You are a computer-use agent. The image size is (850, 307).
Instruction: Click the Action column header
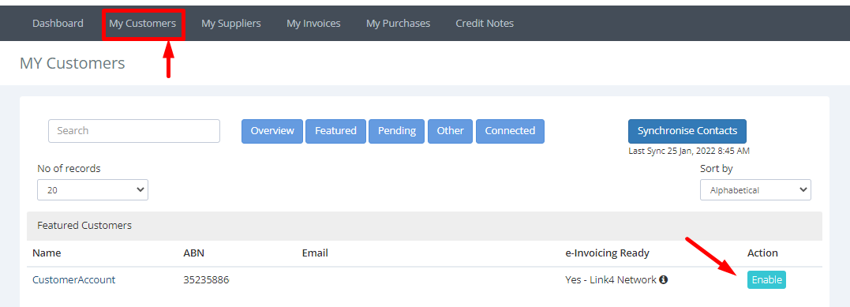tap(762, 253)
